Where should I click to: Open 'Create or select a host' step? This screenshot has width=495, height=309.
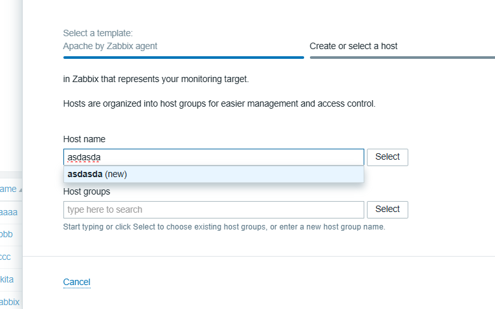tap(353, 46)
